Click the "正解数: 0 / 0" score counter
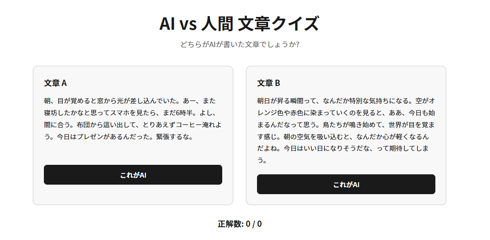Screen dimensions: 490x240 pyautogui.click(x=240, y=224)
